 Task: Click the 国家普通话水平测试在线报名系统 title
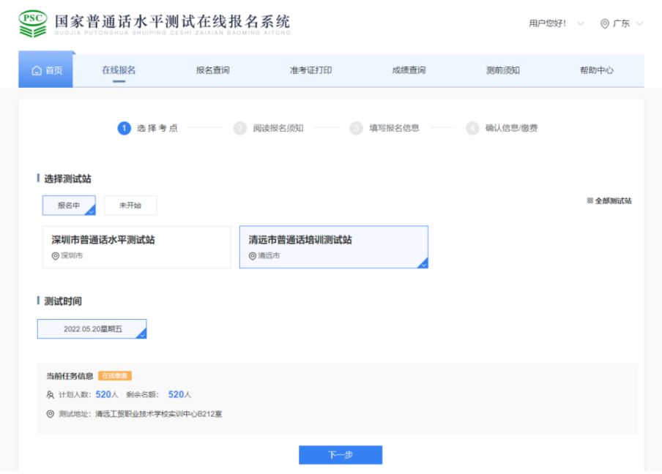click(x=172, y=21)
